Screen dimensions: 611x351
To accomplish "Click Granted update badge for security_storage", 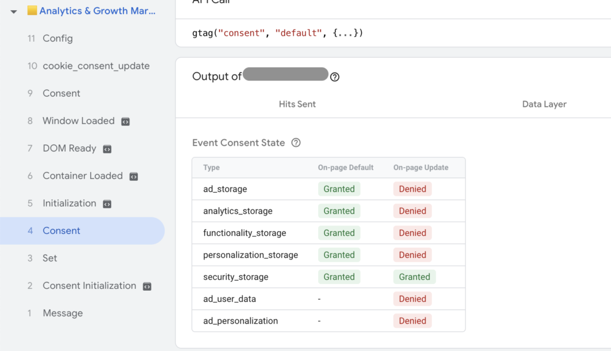I will tap(414, 277).
